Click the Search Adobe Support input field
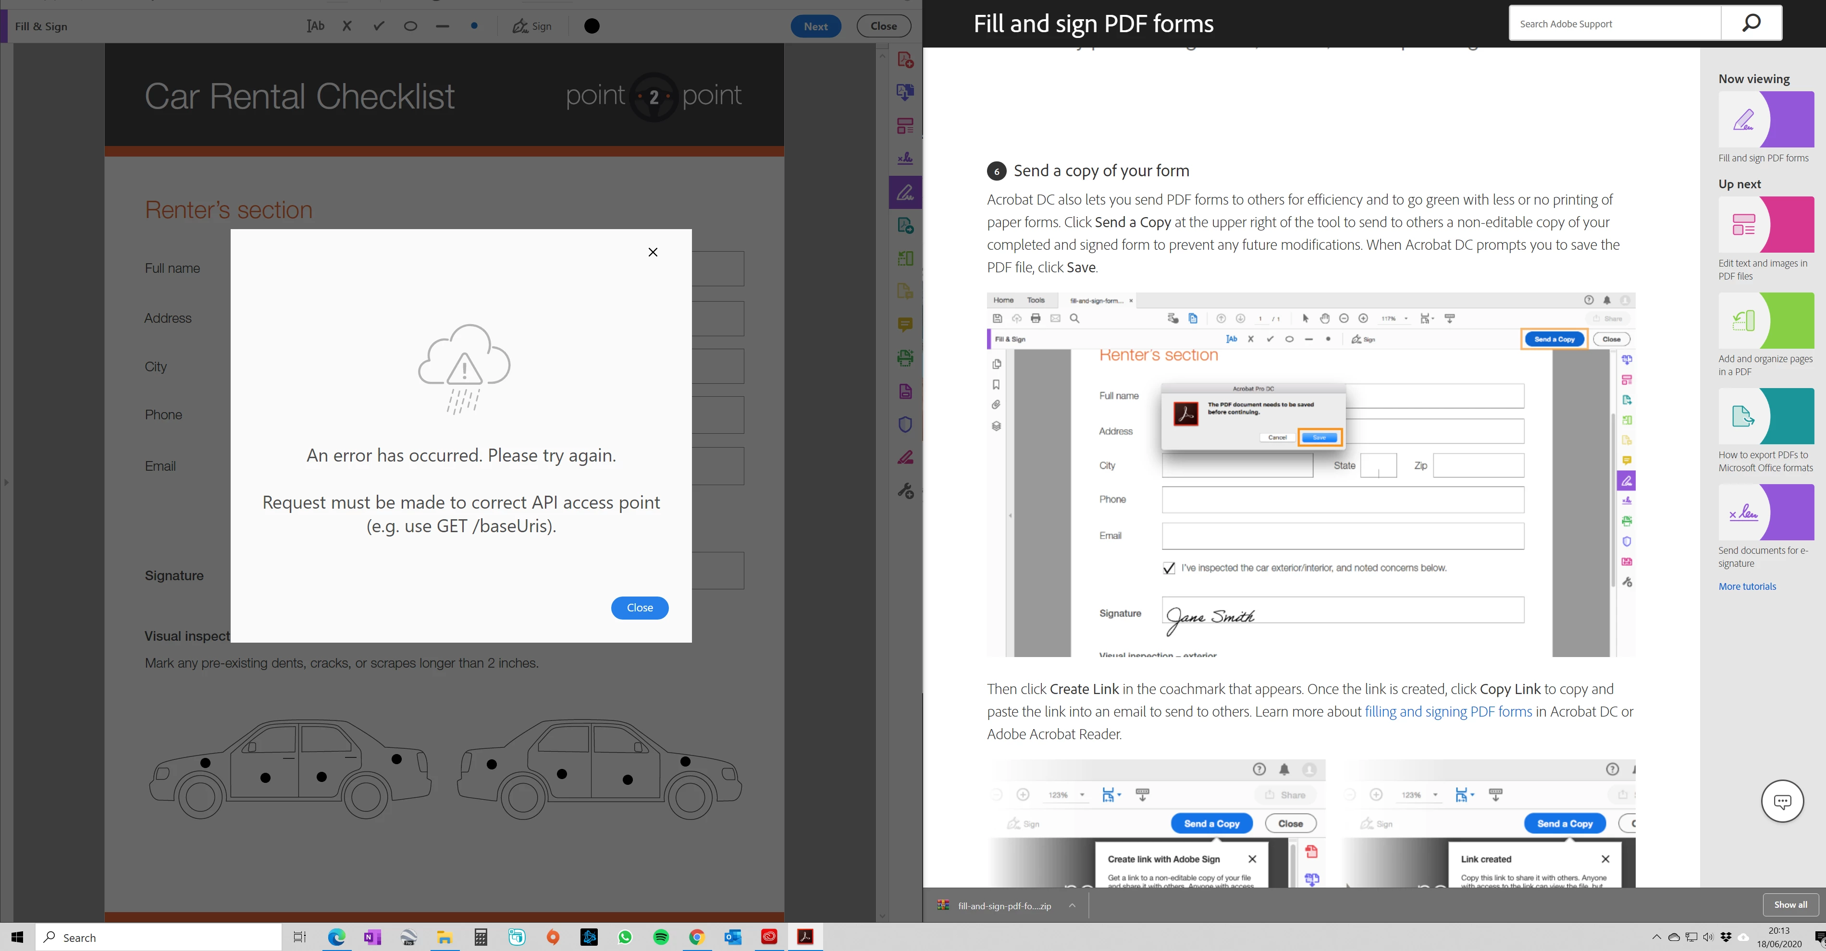This screenshot has width=1826, height=951. [1615, 24]
